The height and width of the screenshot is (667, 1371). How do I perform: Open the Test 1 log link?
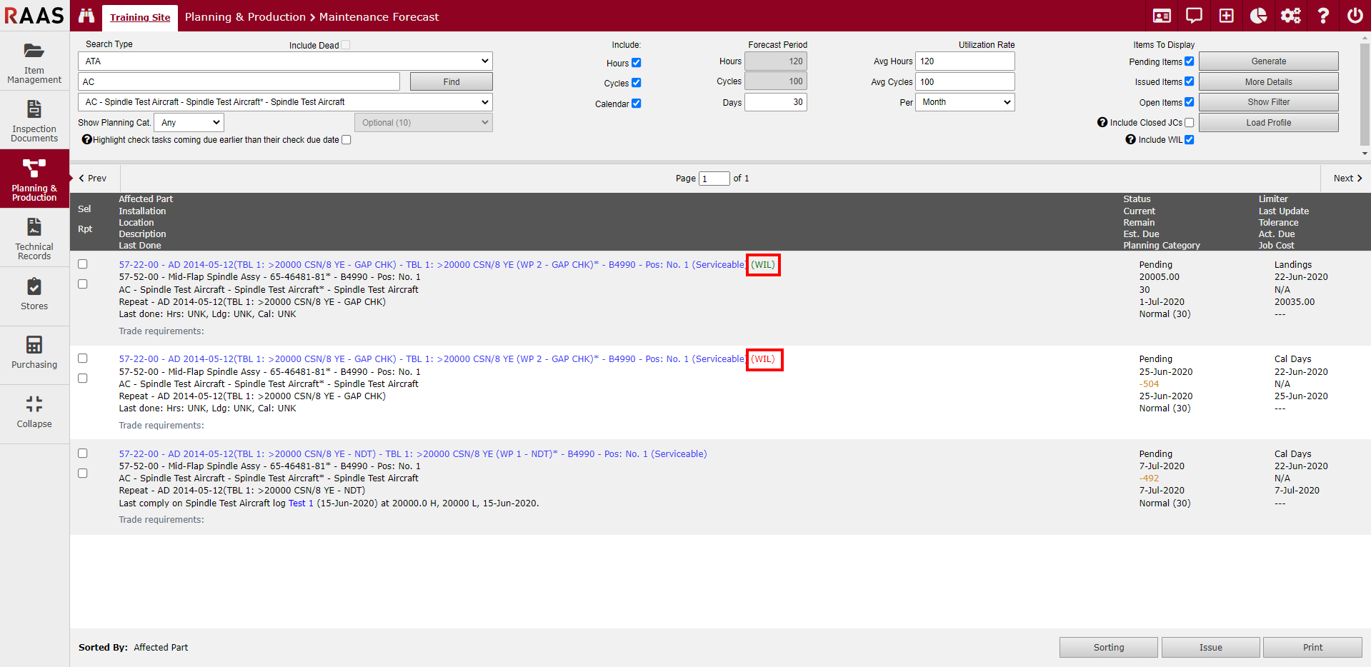301,503
